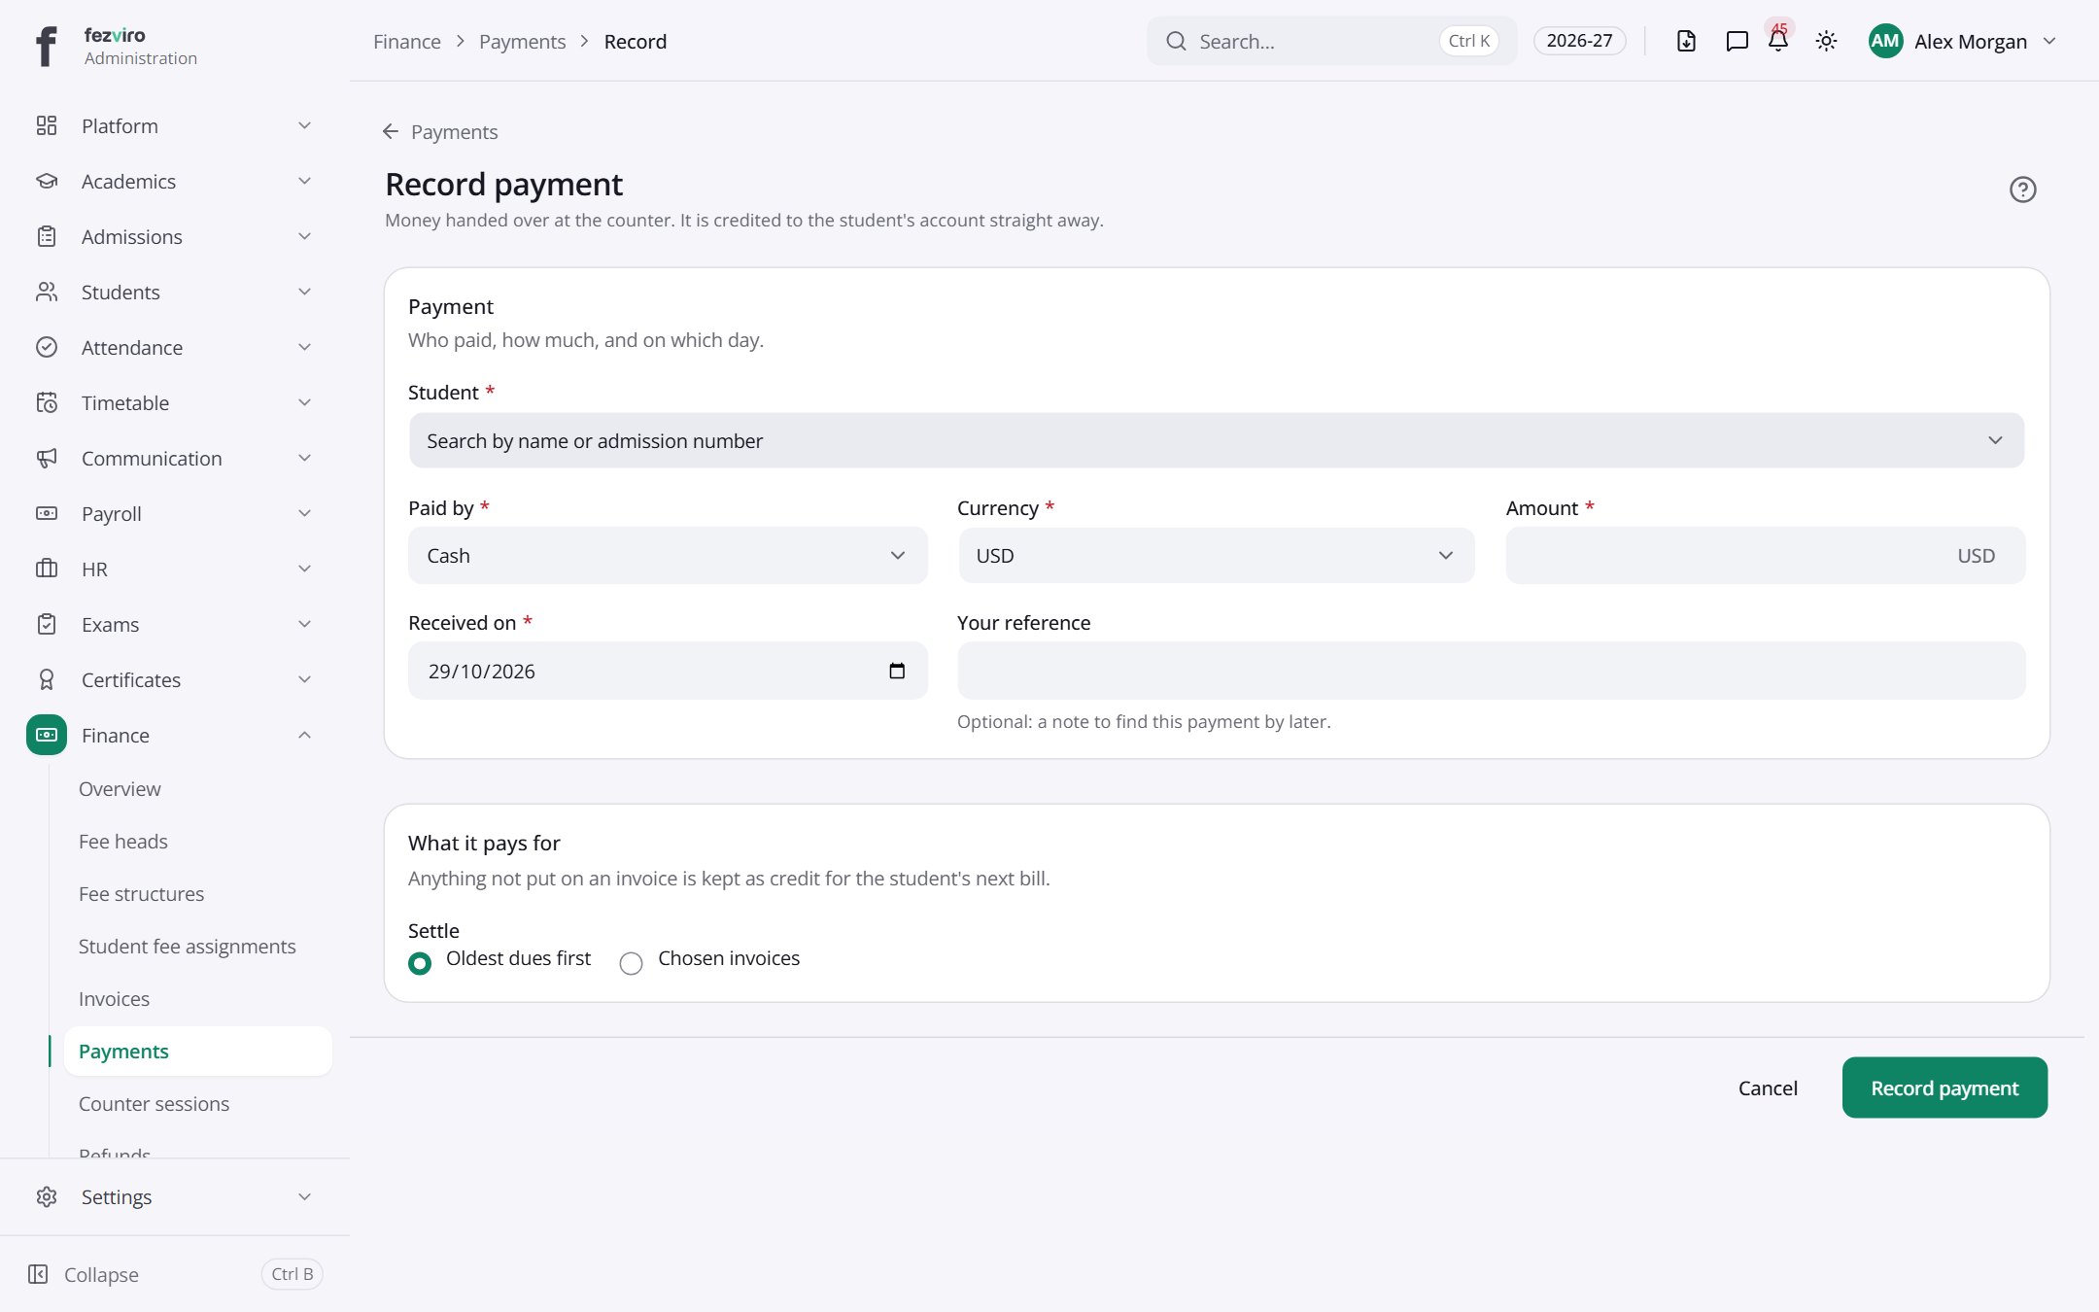Open notifications bell with 45 badge

point(1778,39)
